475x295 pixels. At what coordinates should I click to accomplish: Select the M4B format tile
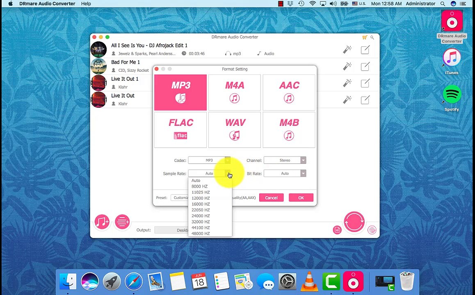289,130
